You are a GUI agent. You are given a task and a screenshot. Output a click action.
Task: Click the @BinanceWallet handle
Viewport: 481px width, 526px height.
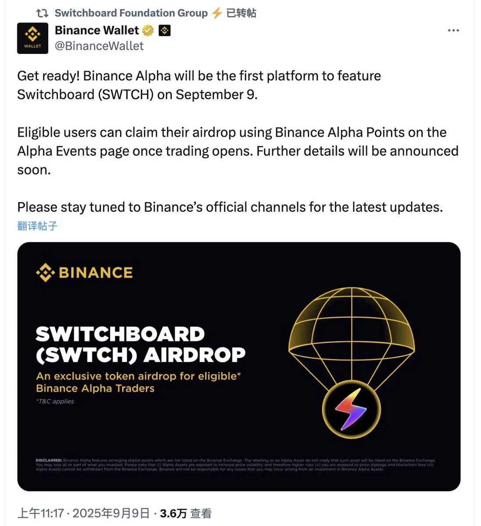point(99,46)
